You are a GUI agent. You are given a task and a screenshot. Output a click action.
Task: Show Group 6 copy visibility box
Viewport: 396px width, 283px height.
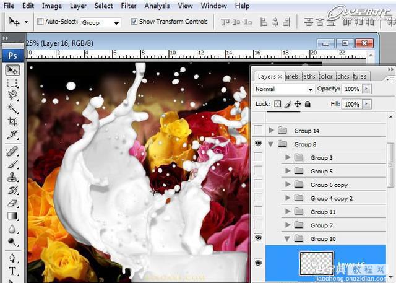pos(258,184)
